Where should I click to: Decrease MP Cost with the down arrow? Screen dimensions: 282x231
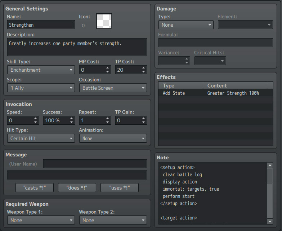pos(108,72)
